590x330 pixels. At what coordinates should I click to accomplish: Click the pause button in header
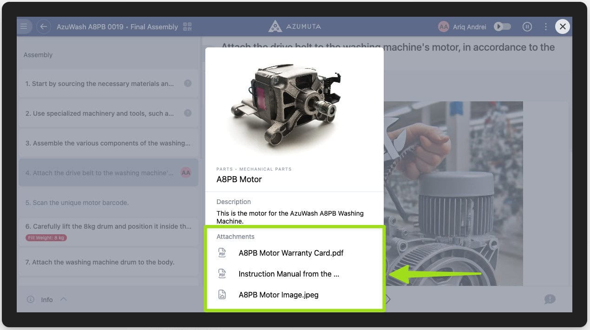(x=527, y=26)
